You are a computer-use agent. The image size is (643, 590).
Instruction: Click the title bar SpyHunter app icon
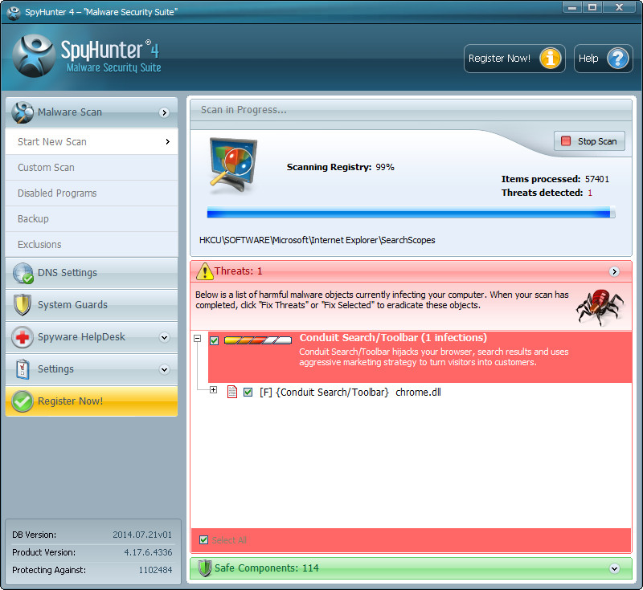pos(14,12)
